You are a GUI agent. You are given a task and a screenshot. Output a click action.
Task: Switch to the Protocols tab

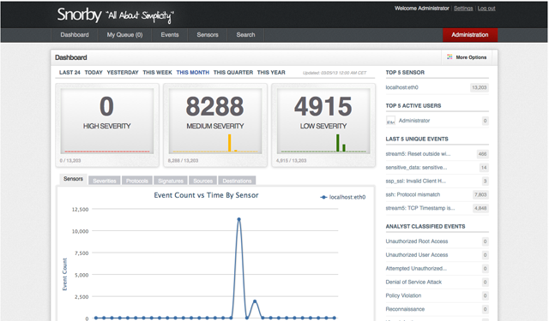(137, 181)
